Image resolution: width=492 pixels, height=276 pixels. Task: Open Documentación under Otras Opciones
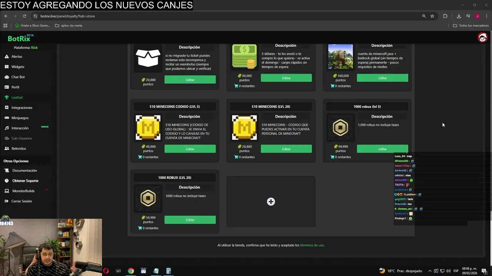(25, 171)
